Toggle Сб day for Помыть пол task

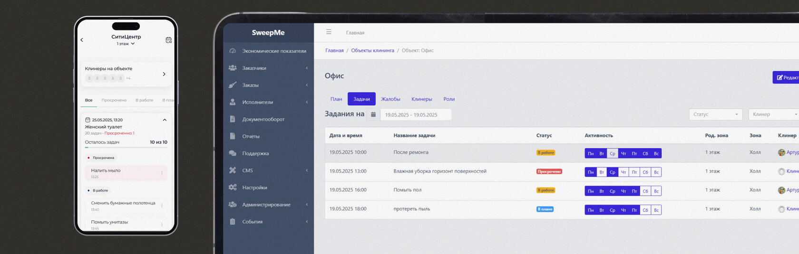pyautogui.click(x=645, y=191)
